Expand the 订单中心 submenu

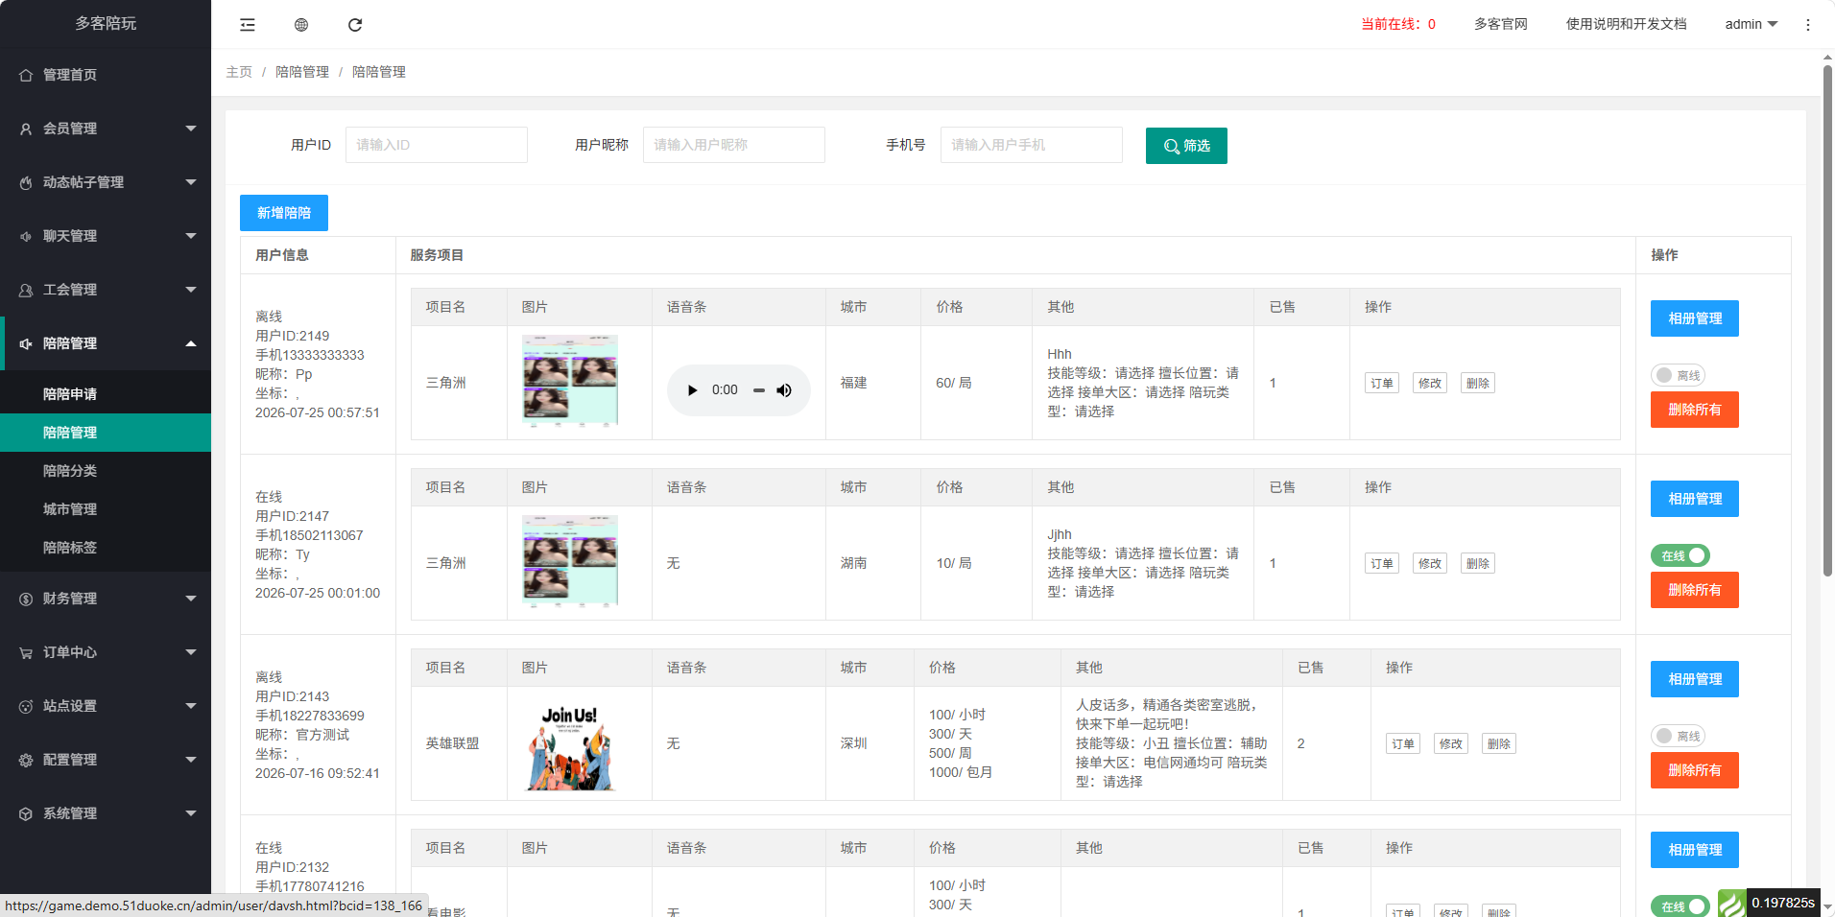pyautogui.click(x=191, y=652)
